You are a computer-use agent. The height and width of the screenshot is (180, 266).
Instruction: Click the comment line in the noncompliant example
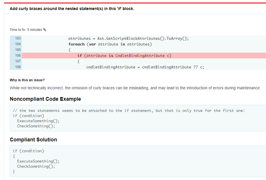[129, 111]
